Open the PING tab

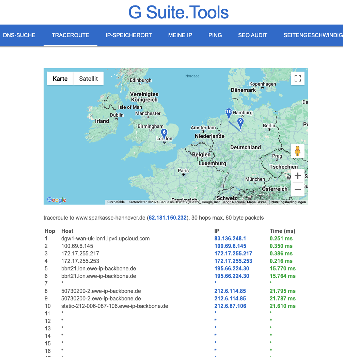tap(215, 35)
